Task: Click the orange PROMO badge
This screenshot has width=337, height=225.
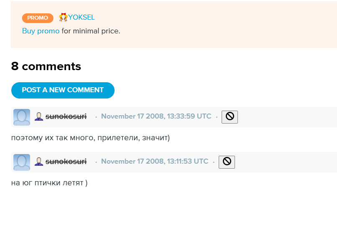Action: tap(38, 18)
